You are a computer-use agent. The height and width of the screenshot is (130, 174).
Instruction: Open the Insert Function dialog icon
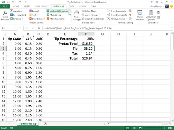pos(5,12)
